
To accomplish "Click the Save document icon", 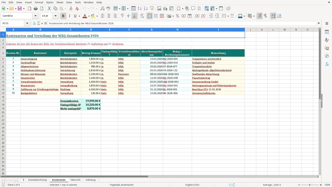I will pyautogui.click(x=20, y=9).
